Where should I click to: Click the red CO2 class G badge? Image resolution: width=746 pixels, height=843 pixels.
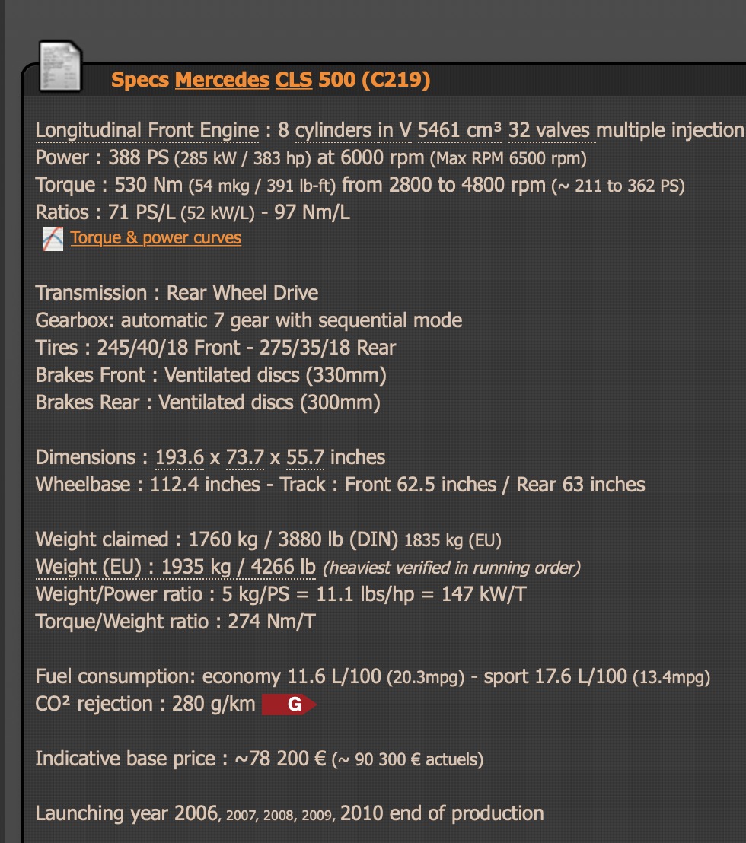289,705
